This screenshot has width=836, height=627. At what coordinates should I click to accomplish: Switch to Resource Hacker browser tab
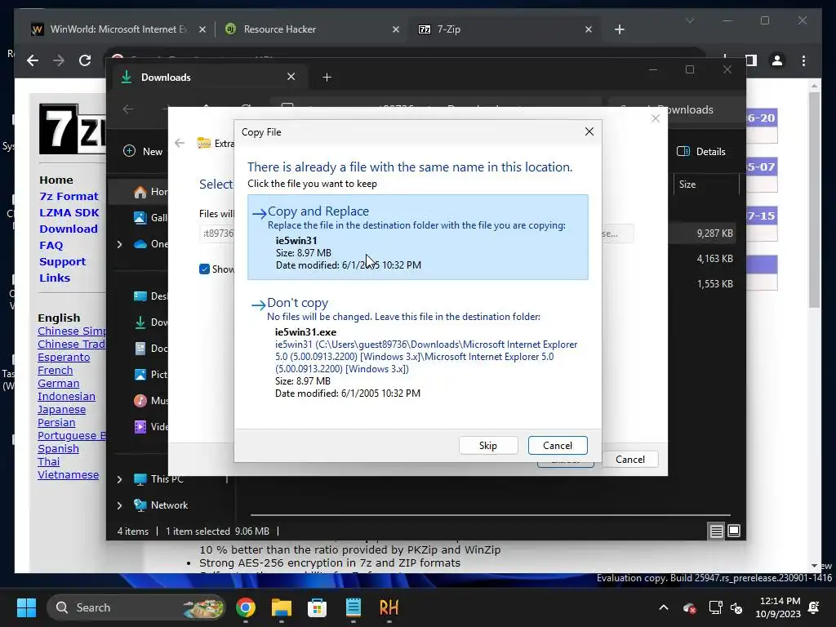click(312, 29)
